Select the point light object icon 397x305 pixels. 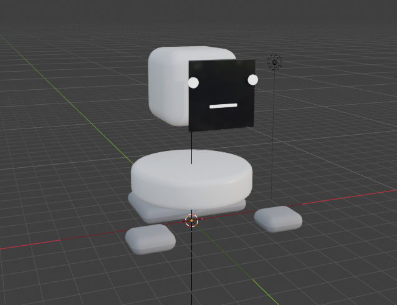(x=274, y=62)
